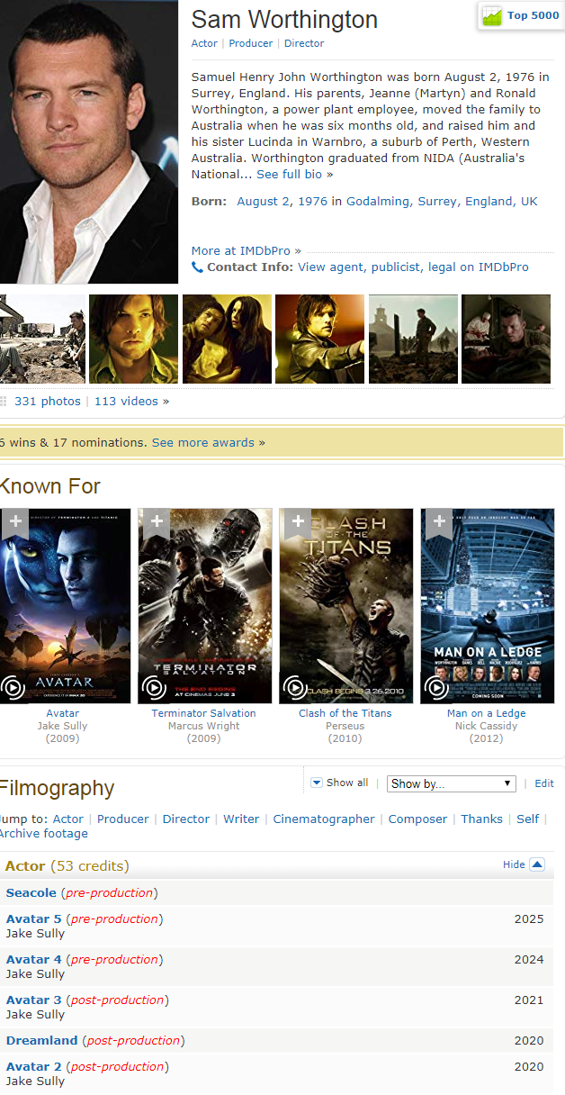Click the Actor (53 credits) heading

coord(67,866)
